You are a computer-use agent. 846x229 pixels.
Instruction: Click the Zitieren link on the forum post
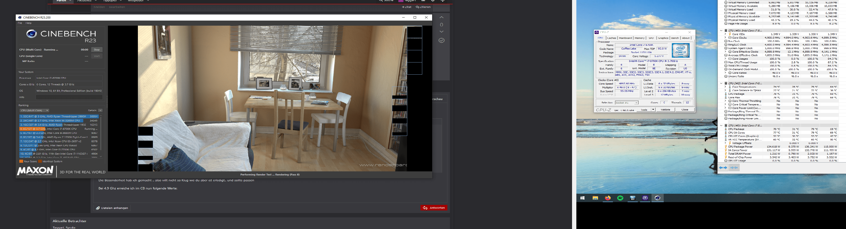pos(423,7)
